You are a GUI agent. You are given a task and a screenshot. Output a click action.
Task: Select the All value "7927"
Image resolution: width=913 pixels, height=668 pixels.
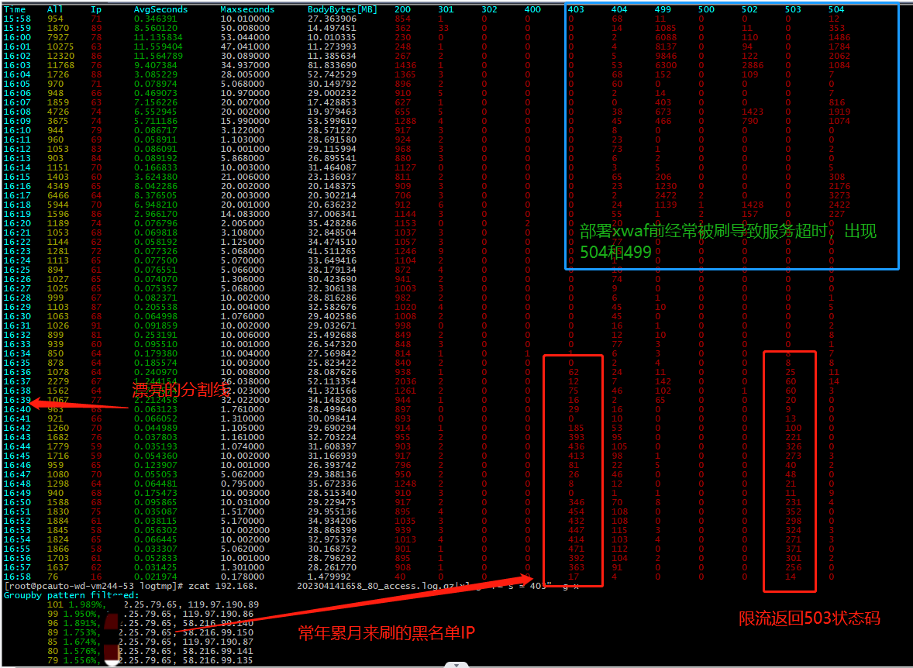[x=57, y=37]
